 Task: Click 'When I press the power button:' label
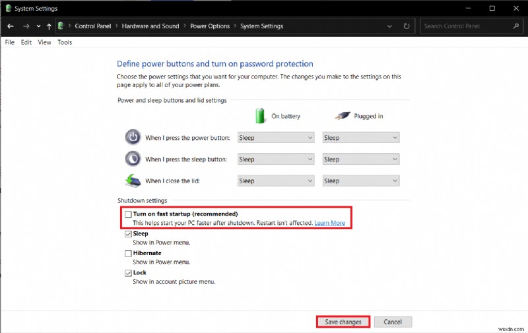(187, 138)
